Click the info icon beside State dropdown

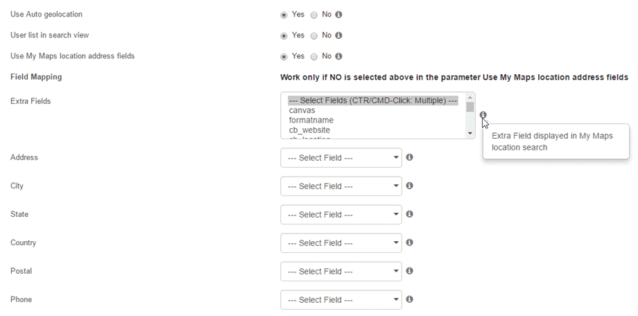click(x=410, y=214)
